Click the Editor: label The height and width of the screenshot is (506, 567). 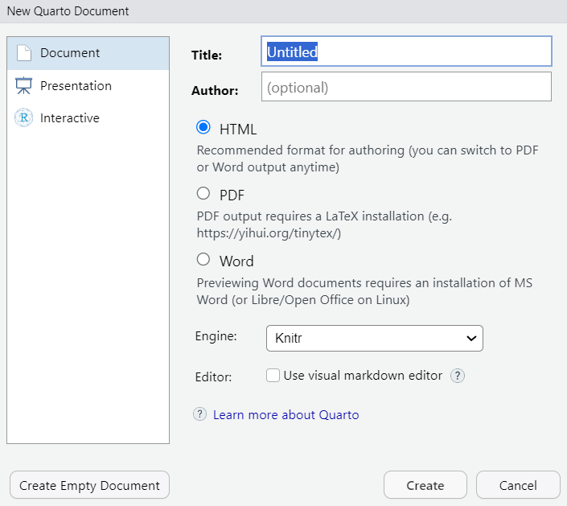(x=213, y=376)
